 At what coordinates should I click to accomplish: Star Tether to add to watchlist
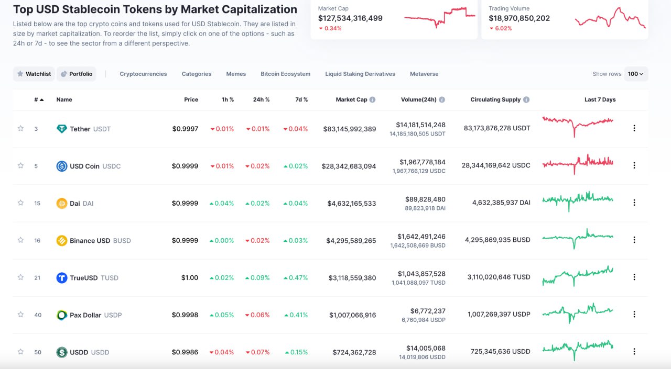20,128
